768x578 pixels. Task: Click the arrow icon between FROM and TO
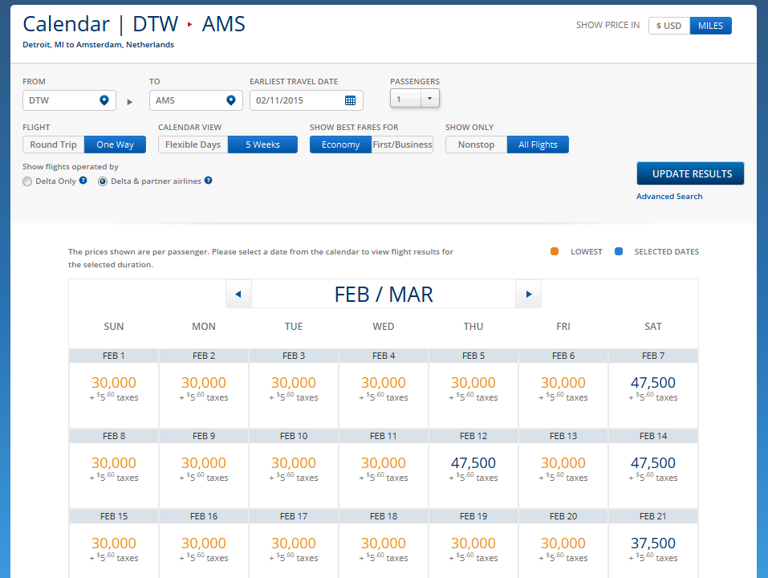click(x=129, y=101)
